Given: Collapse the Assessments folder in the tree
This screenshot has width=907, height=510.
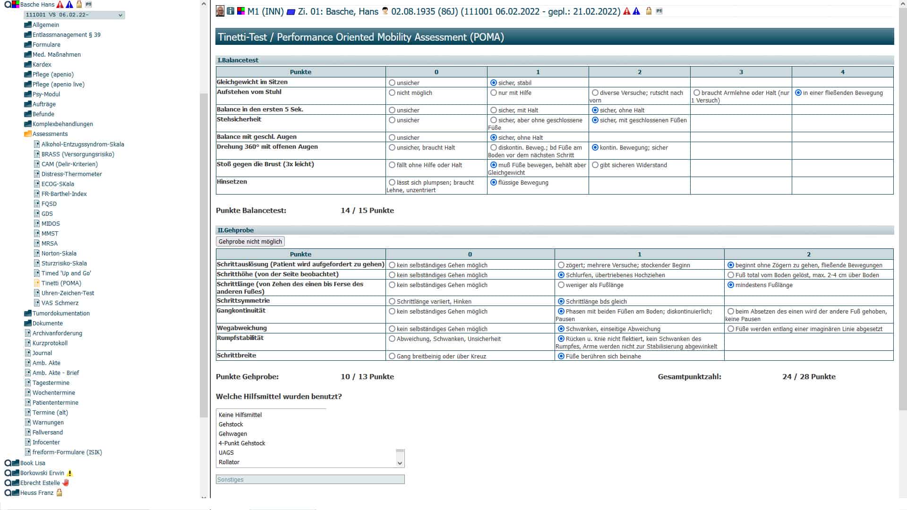Looking at the screenshot, I should (27, 134).
